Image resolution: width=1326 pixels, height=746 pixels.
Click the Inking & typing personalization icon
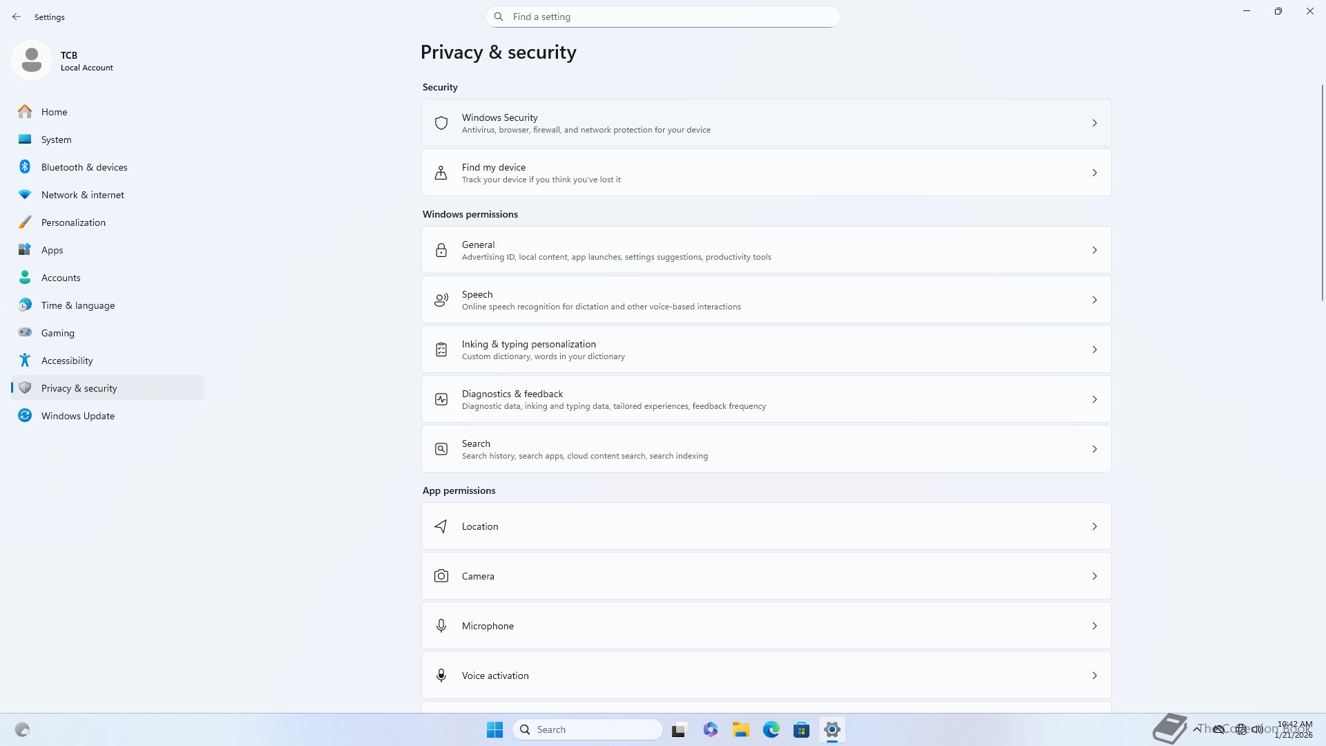(441, 350)
